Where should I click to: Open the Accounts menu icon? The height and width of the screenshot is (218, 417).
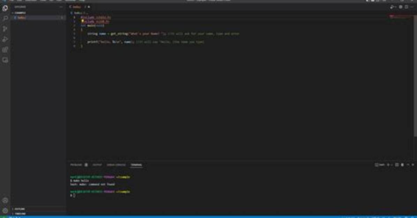[x=5, y=200]
